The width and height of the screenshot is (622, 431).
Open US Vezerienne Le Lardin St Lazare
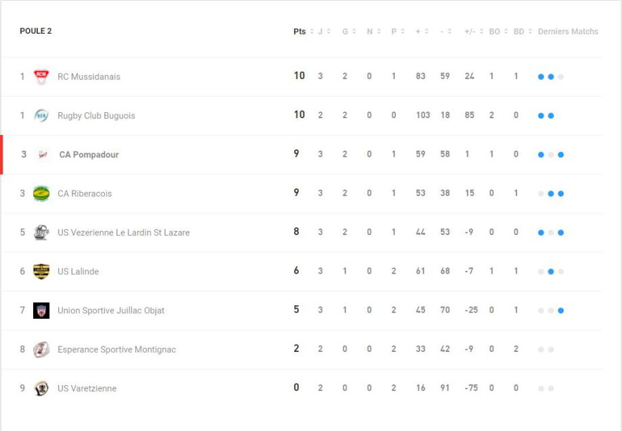coord(123,233)
